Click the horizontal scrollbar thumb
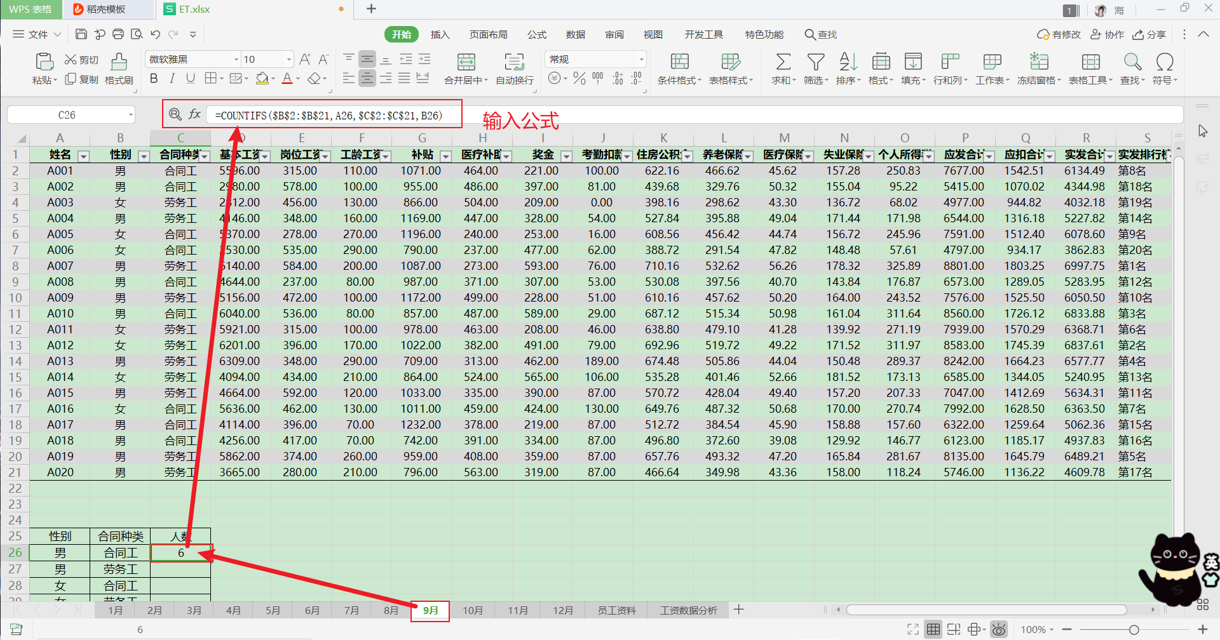 click(x=987, y=610)
